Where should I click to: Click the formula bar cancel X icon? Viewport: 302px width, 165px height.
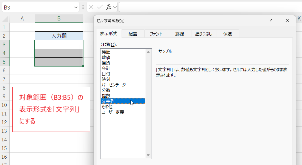(91, 7)
